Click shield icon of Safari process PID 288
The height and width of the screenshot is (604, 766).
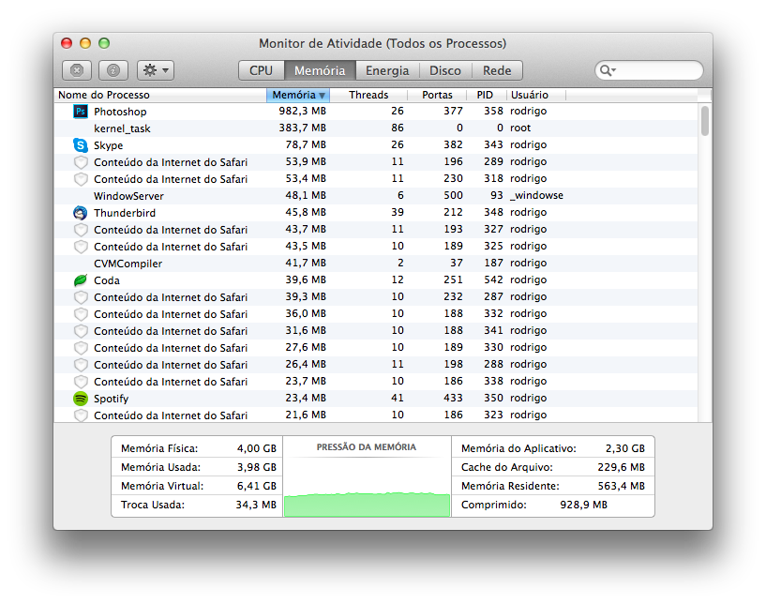pyautogui.click(x=81, y=365)
